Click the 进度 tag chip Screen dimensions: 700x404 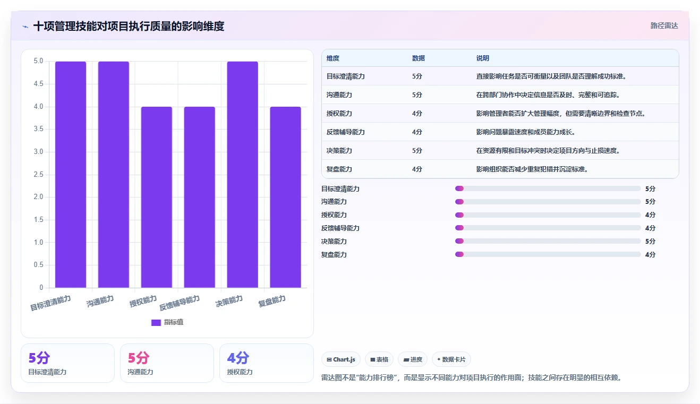click(x=413, y=359)
